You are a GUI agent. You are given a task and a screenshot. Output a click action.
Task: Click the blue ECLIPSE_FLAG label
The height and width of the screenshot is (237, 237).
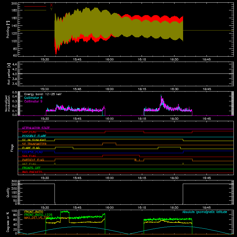[32, 152]
